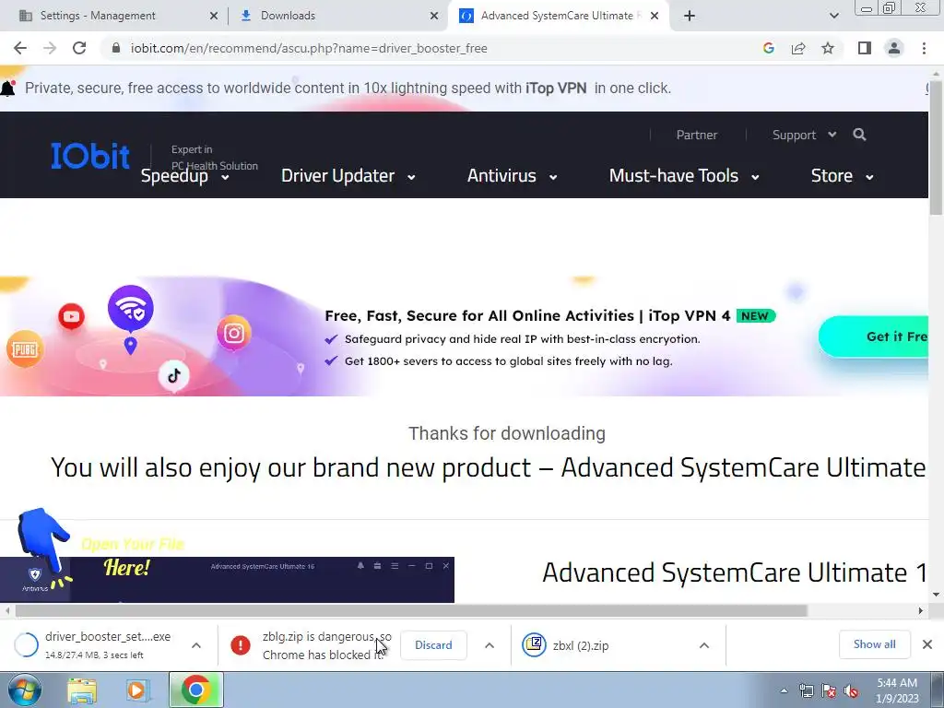
Task: Open the Chrome profile avatar
Action: pos(894,48)
